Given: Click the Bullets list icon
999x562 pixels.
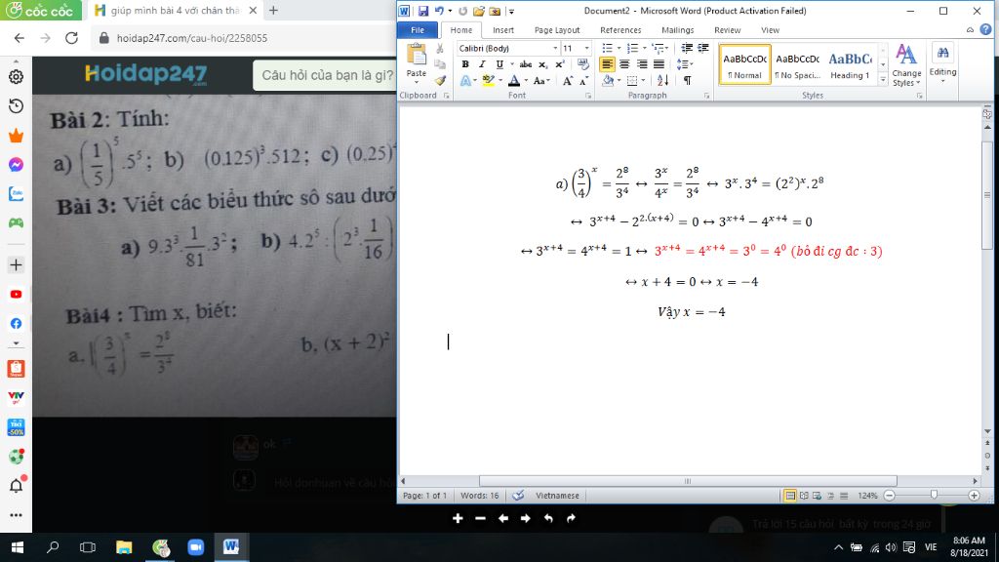Looking at the screenshot, I should [x=607, y=49].
